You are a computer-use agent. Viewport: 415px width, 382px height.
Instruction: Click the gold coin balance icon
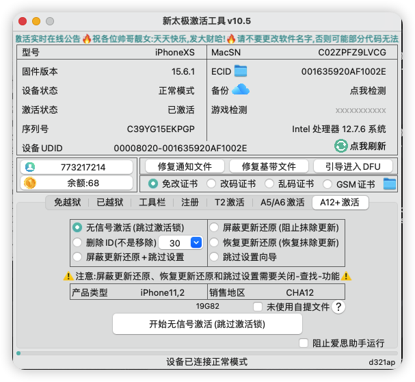tap(30, 183)
